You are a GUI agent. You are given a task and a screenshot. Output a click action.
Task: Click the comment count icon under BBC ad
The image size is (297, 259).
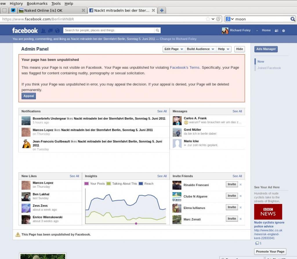tap(257, 243)
